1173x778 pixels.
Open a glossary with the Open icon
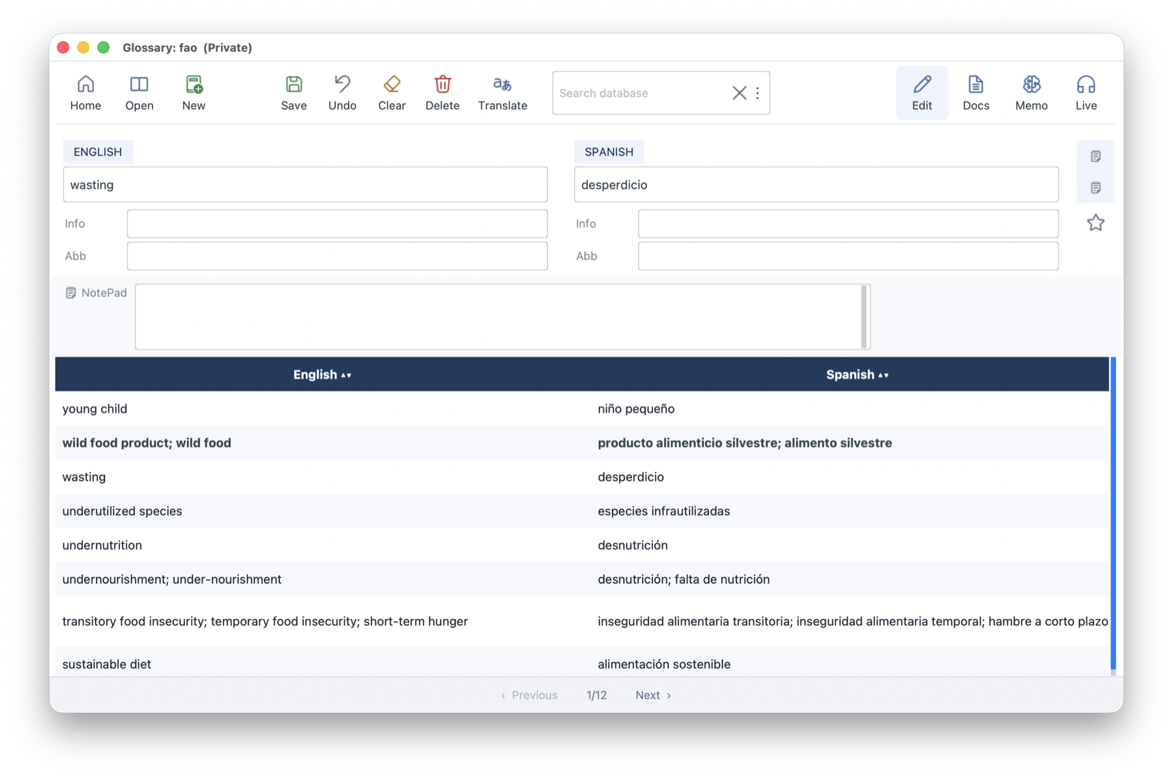click(139, 93)
